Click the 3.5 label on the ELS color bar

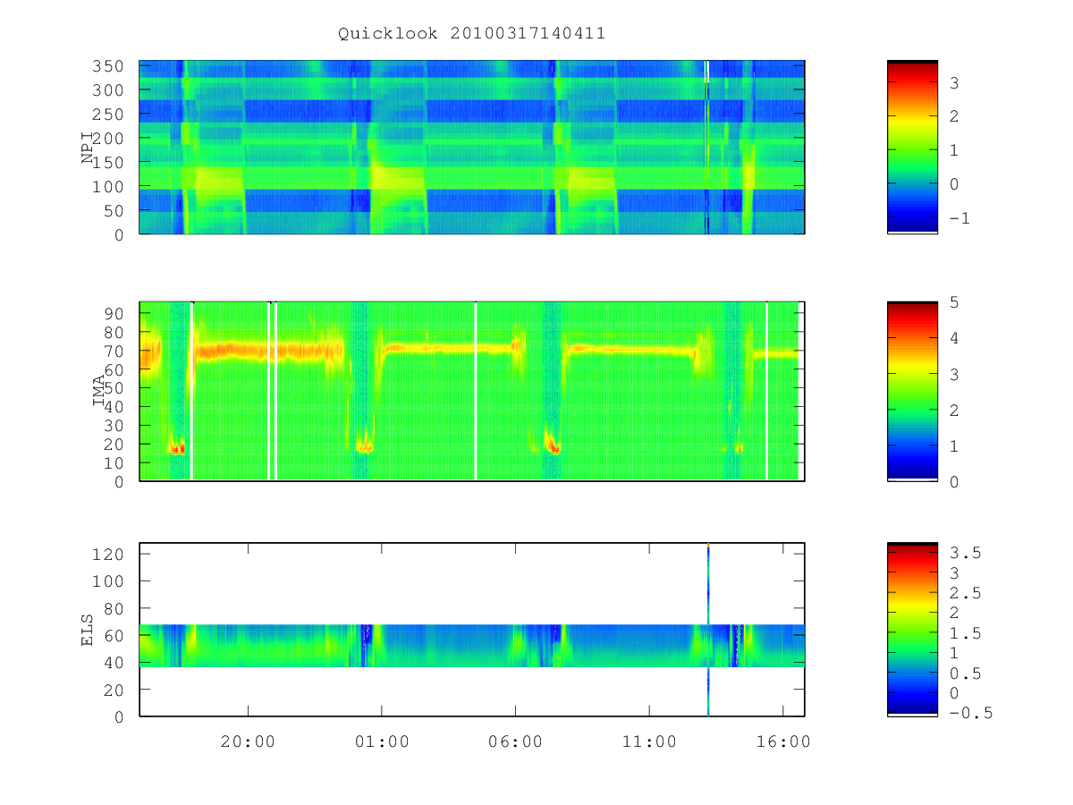pyautogui.click(x=964, y=554)
